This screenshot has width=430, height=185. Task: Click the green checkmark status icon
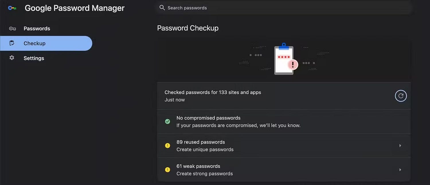point(168,122)
